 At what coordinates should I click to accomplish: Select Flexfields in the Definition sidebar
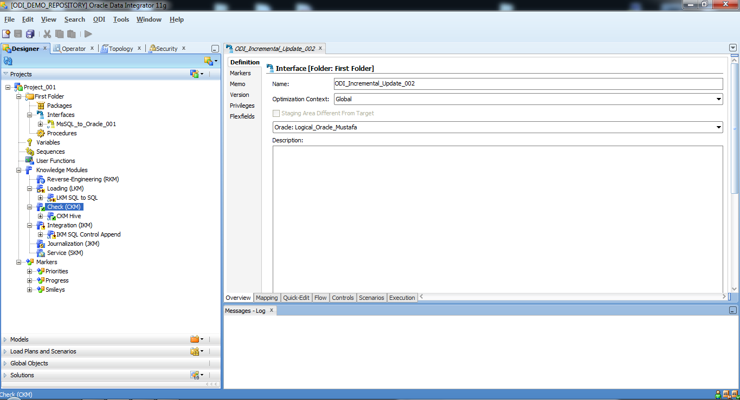coord(242,116)
